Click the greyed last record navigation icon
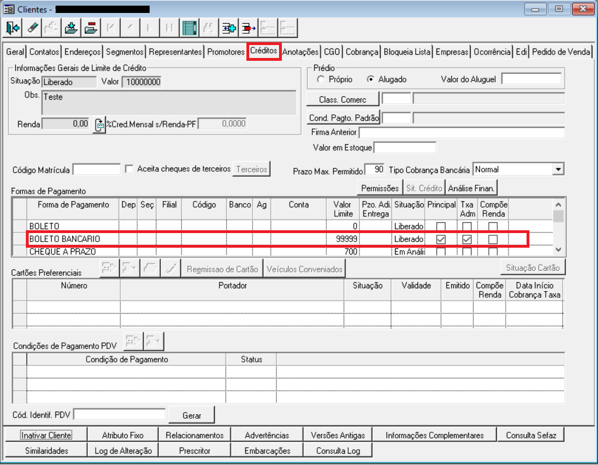Viewport: 598px width, 465px height. [169, 28]
